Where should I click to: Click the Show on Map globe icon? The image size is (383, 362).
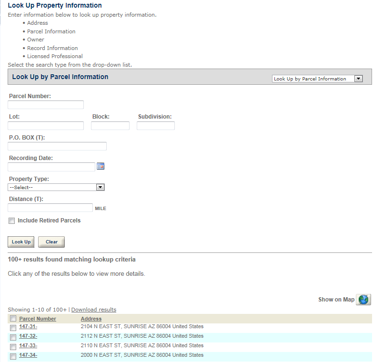363,300
